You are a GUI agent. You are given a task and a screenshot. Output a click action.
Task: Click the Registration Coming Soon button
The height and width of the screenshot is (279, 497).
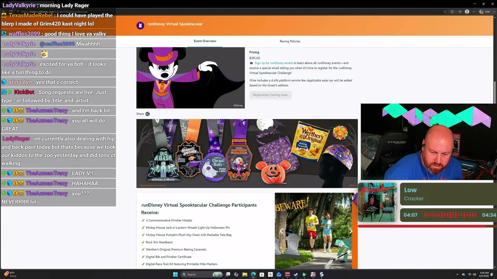point(270,95)
